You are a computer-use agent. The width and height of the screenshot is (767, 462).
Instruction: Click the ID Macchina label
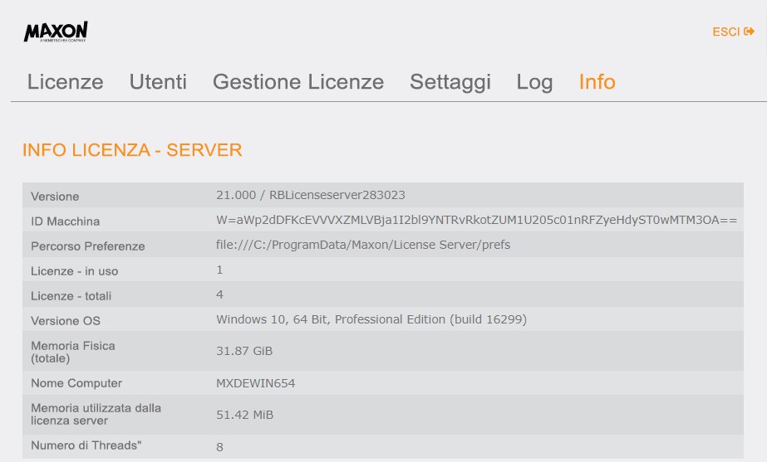tap(65, 221)
